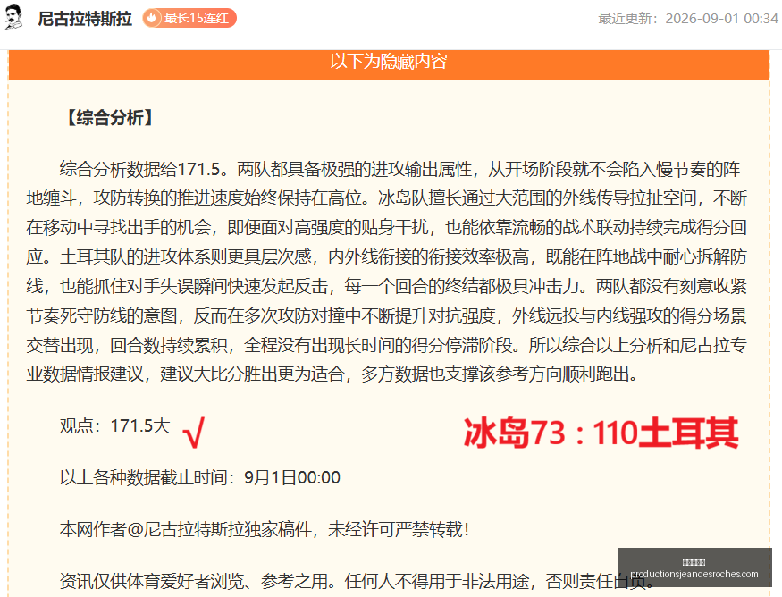
Task: Select the text 观点：171.5大
Action: (x=115, y=426)
